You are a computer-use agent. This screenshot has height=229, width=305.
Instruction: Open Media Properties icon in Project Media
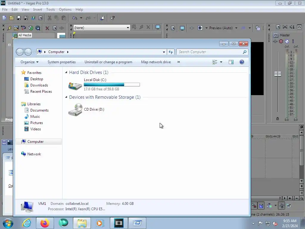point(55,28)
